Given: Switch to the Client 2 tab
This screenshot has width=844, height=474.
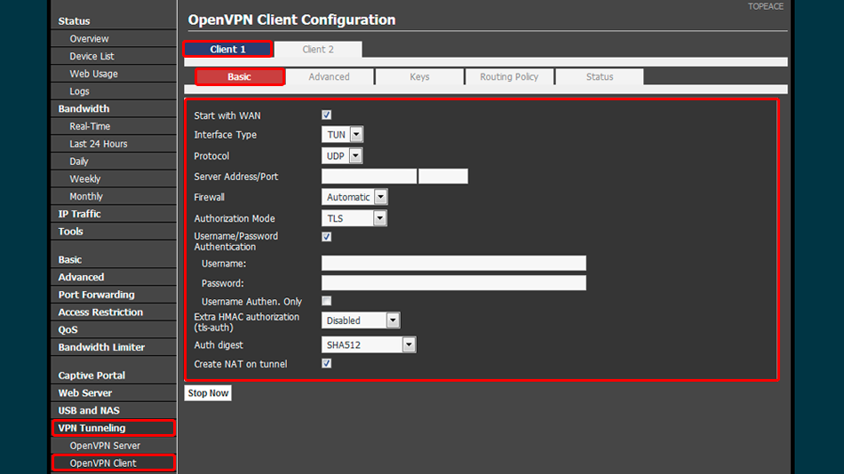Looking at the screenshot, I should point(318,50).
